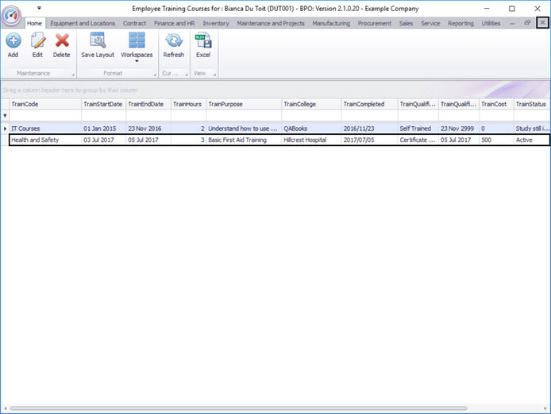The image size is (551, 414).
Task: Sort by the TrainCompleted column header
Action: tap(369, 104)
